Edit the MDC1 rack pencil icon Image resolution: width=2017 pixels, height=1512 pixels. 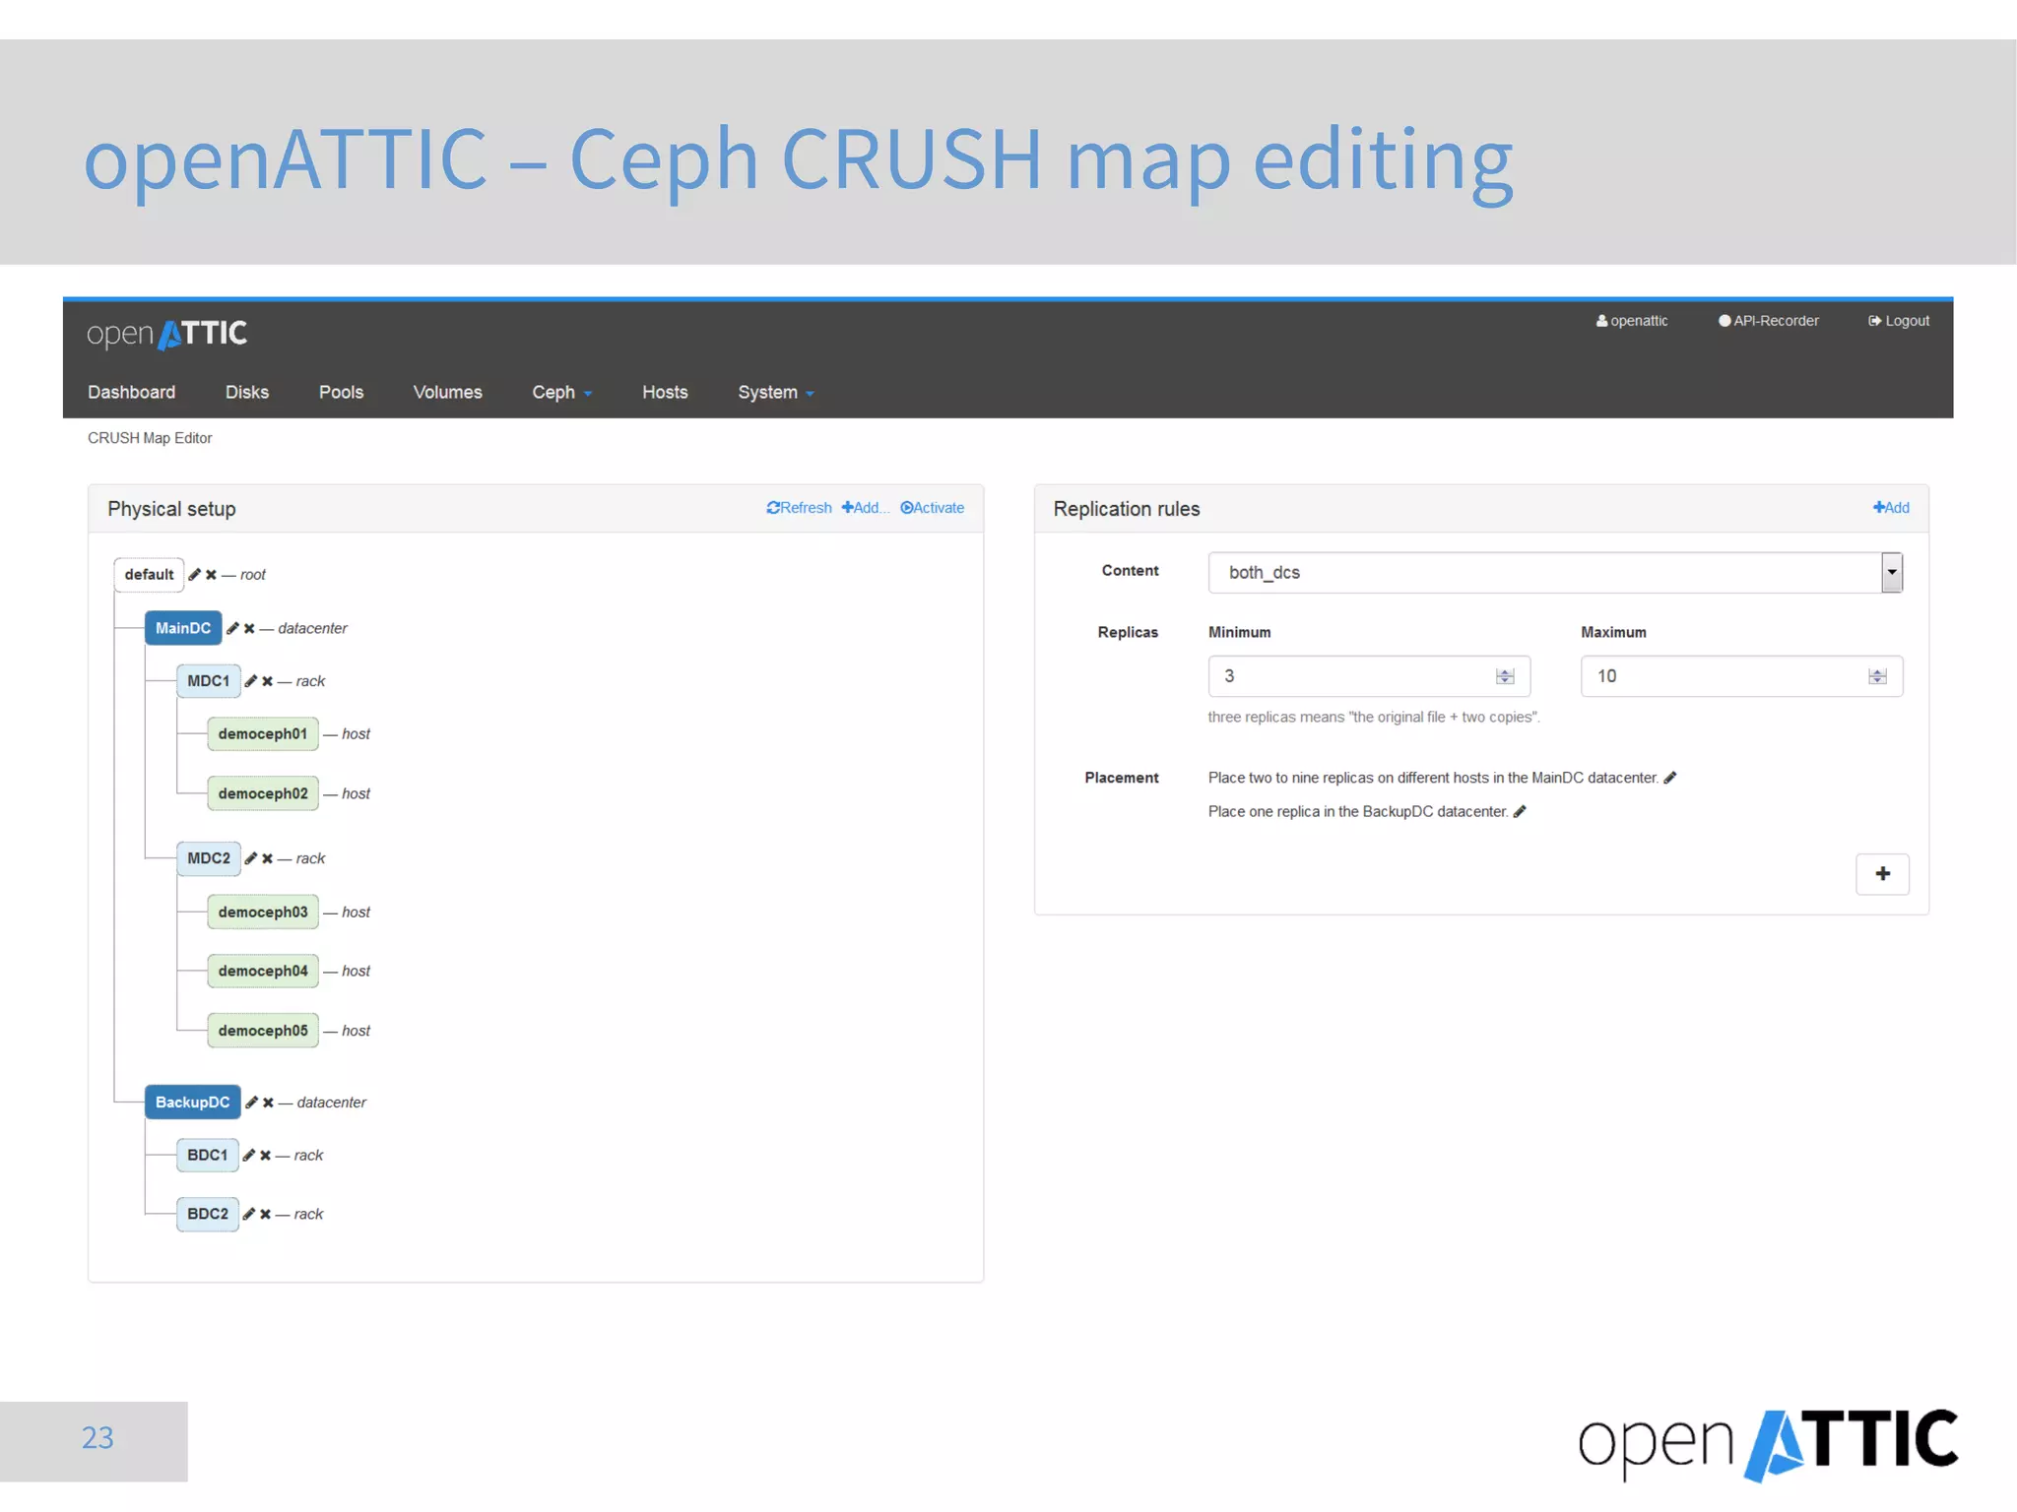251,681
